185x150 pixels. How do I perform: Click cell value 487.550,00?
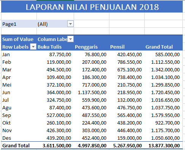pyautogui.click(x=94, y=115)
